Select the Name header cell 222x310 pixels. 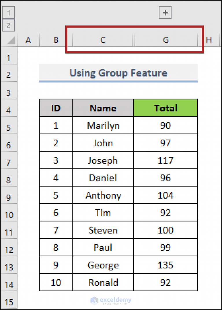click(103, 108)
